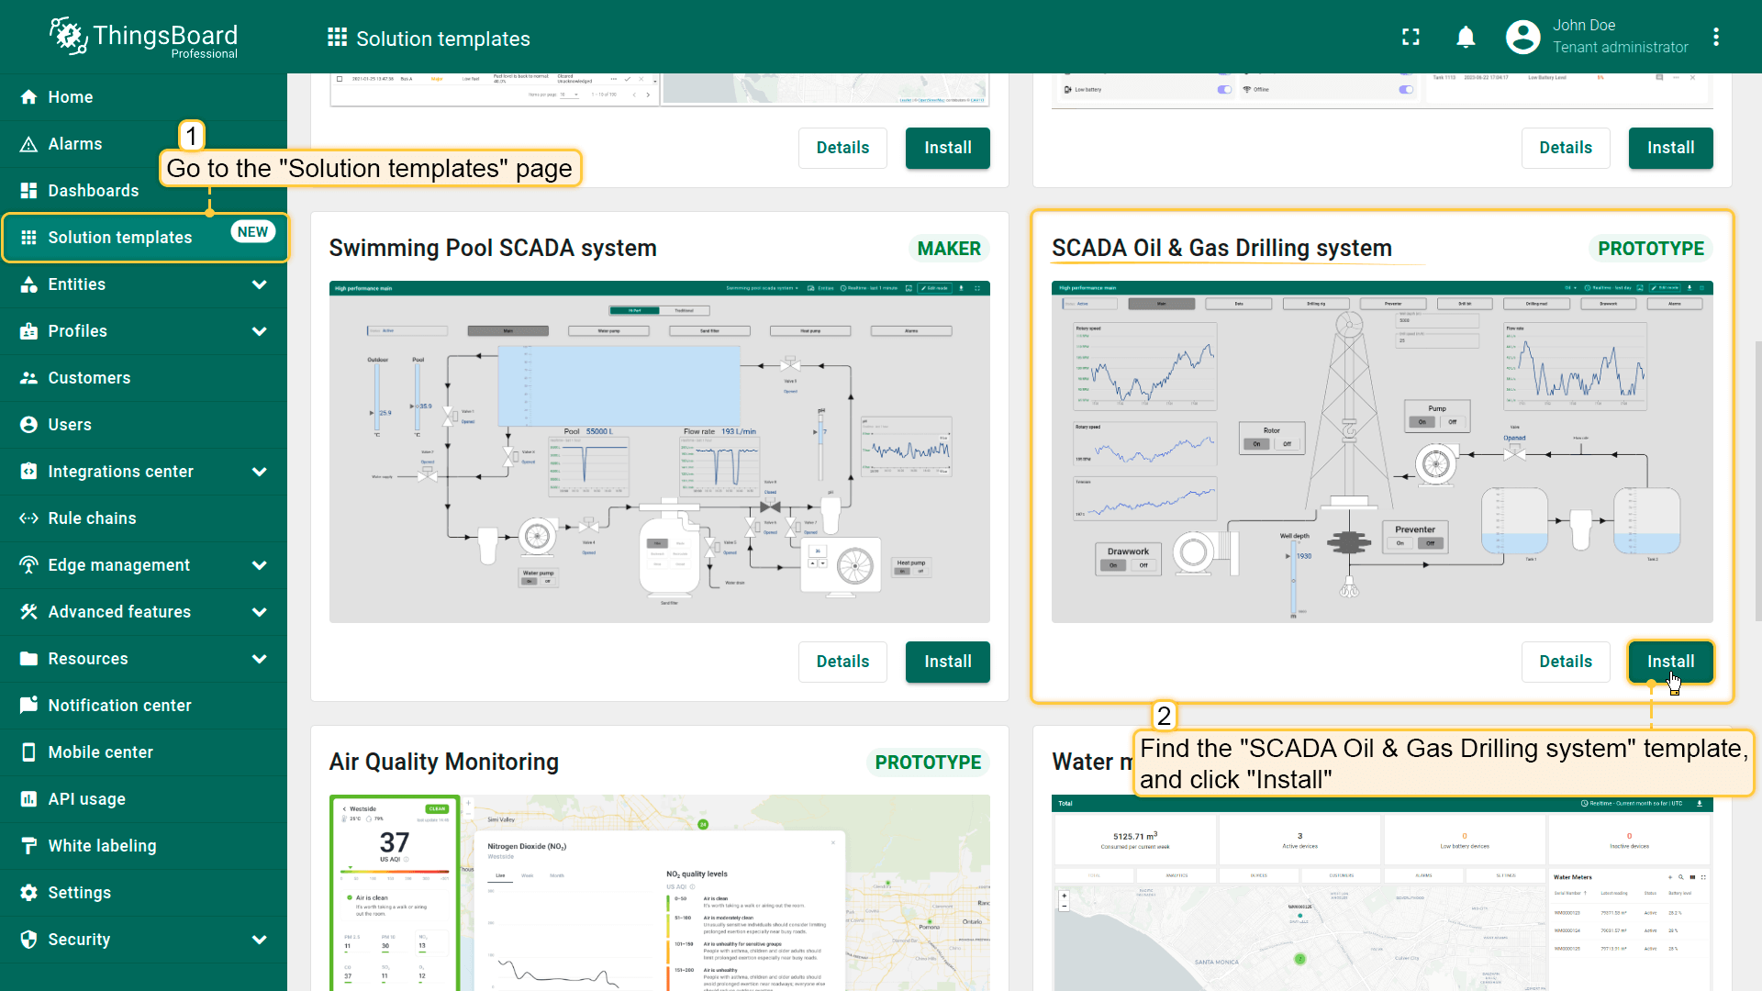View Details of Swimming Pool SCADA system
This screenshot has height=991, width=1762.
tap(842, 662)
